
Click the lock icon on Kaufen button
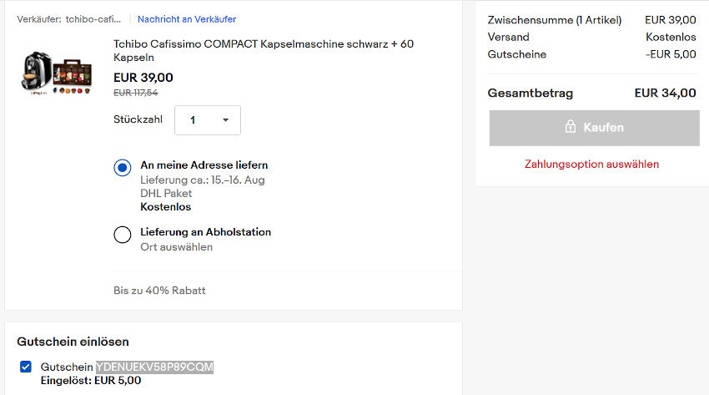(571, 126)
